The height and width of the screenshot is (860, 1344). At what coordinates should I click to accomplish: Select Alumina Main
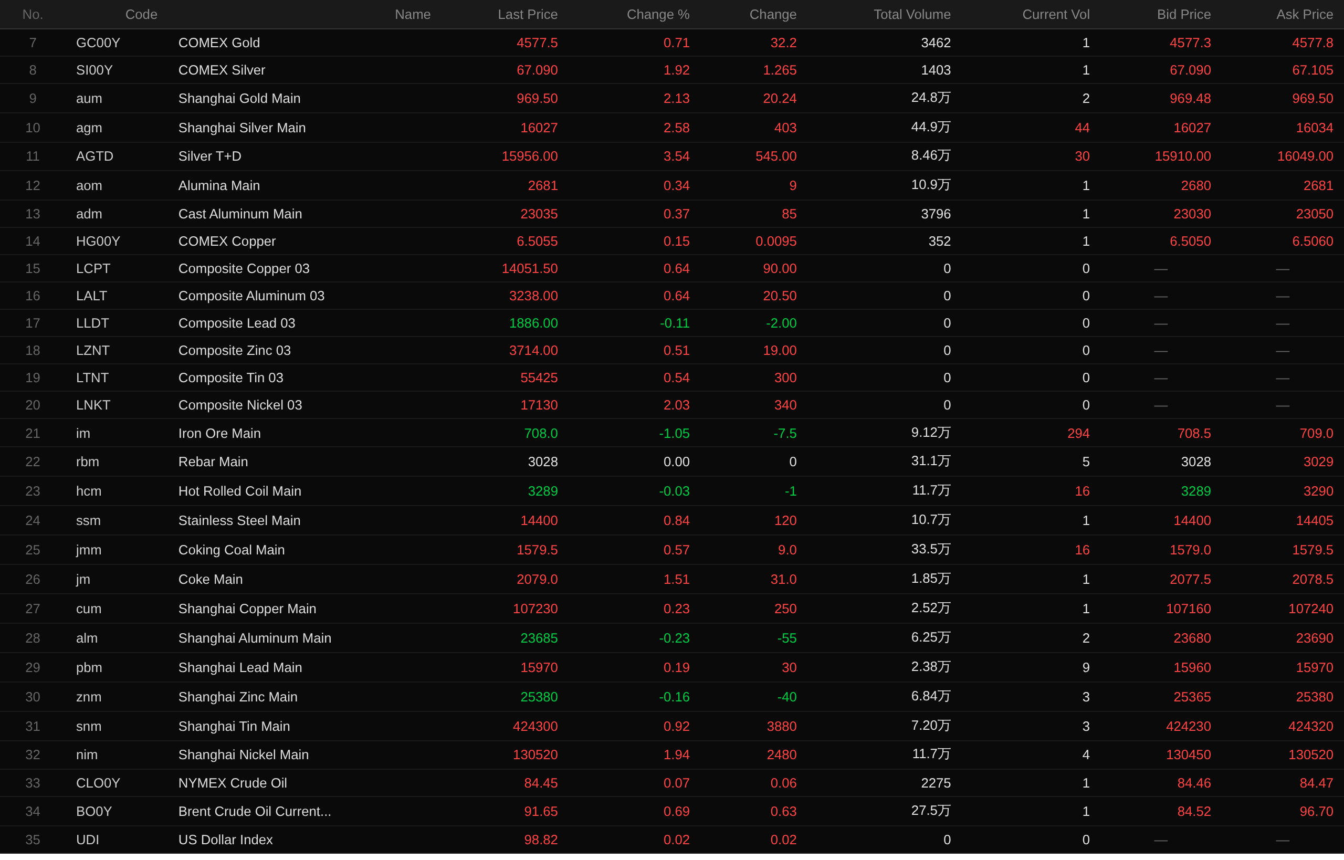pyautogui.click(x=219, y=185)
